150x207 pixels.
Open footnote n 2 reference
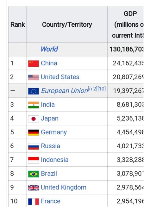(x=92, y=89)
